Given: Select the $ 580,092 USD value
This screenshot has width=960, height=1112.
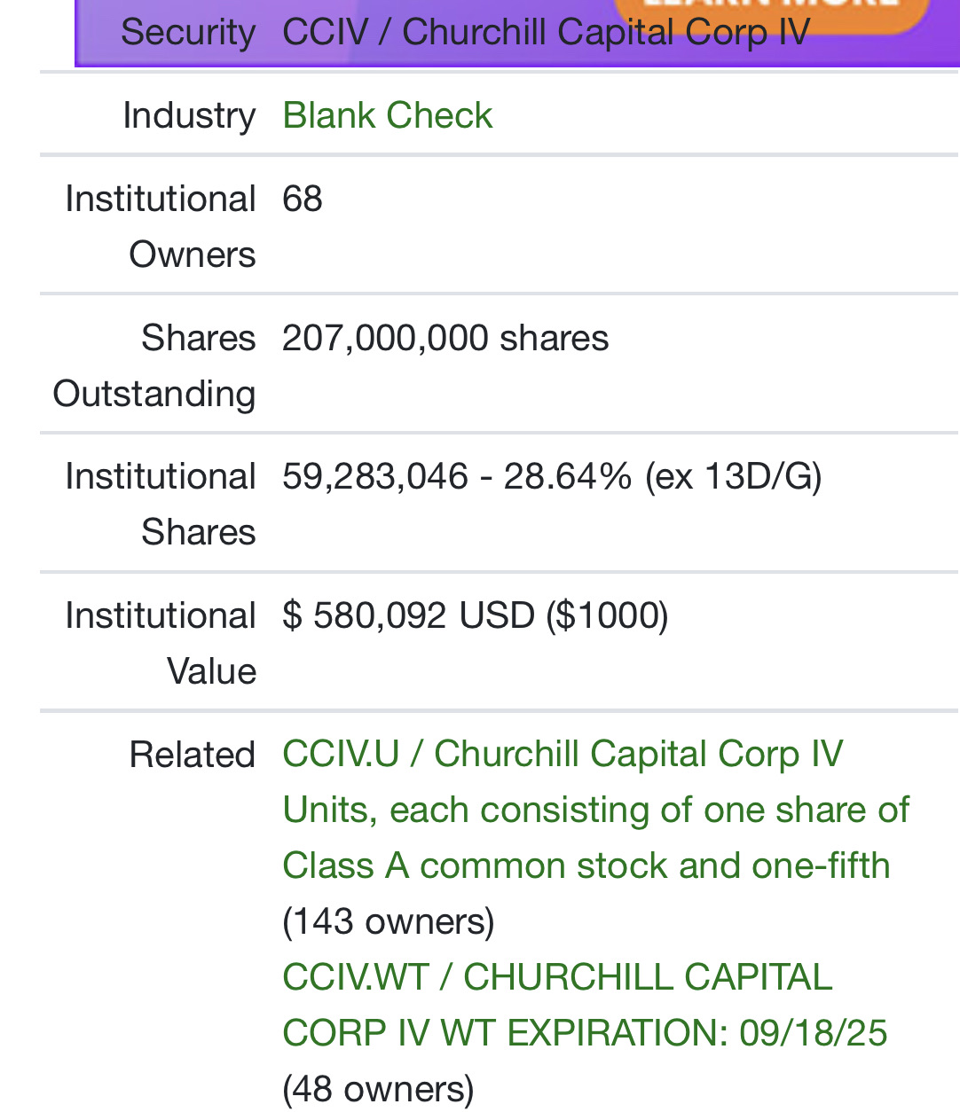Looking at the screenshot, I should click(408, 615).
